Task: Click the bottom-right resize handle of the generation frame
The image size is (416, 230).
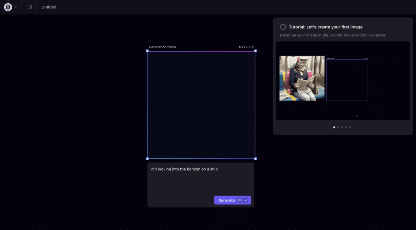Action: (255, 159)
